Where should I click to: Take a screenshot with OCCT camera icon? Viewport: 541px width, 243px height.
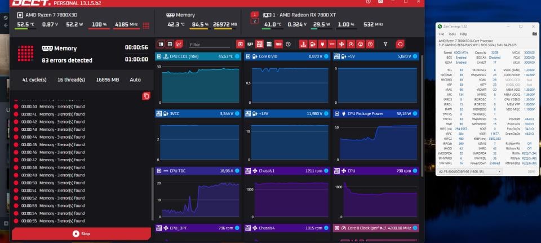(x=380, y=2)
